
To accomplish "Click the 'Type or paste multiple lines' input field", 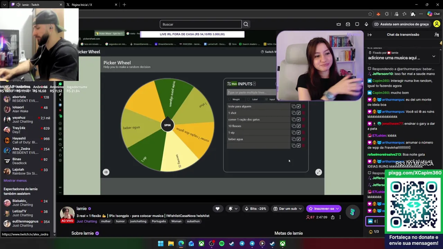I will pos(252,92).
